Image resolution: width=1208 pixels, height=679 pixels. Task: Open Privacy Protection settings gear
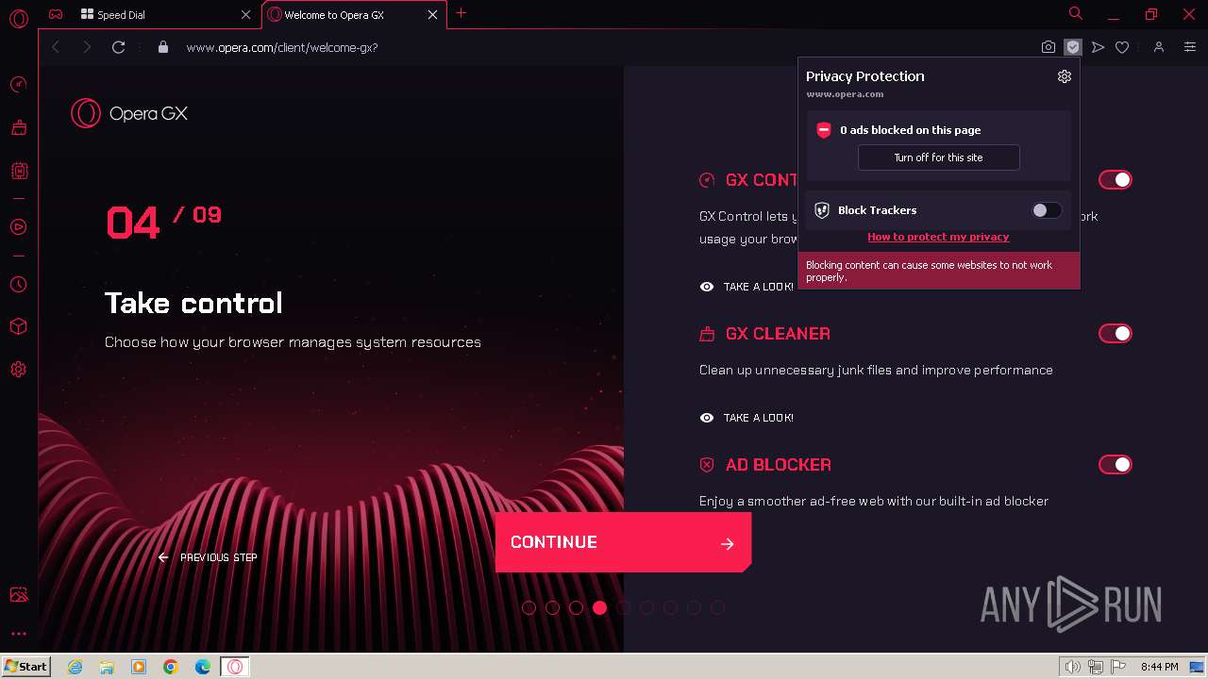pyautogui.click(x=1065, y=76)
